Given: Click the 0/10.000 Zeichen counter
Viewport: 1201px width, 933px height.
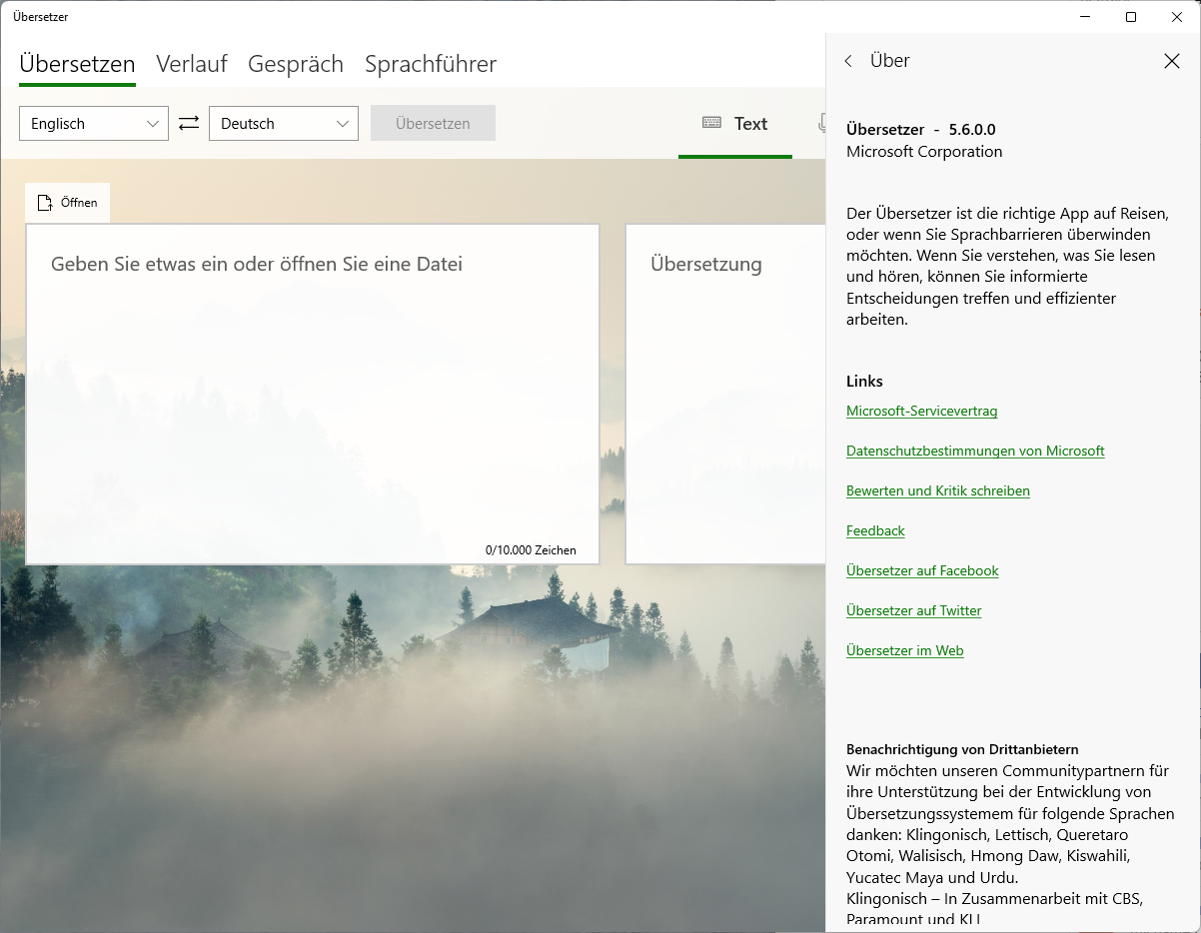Looking at the screenshot, I should click(x=531, y=550).
